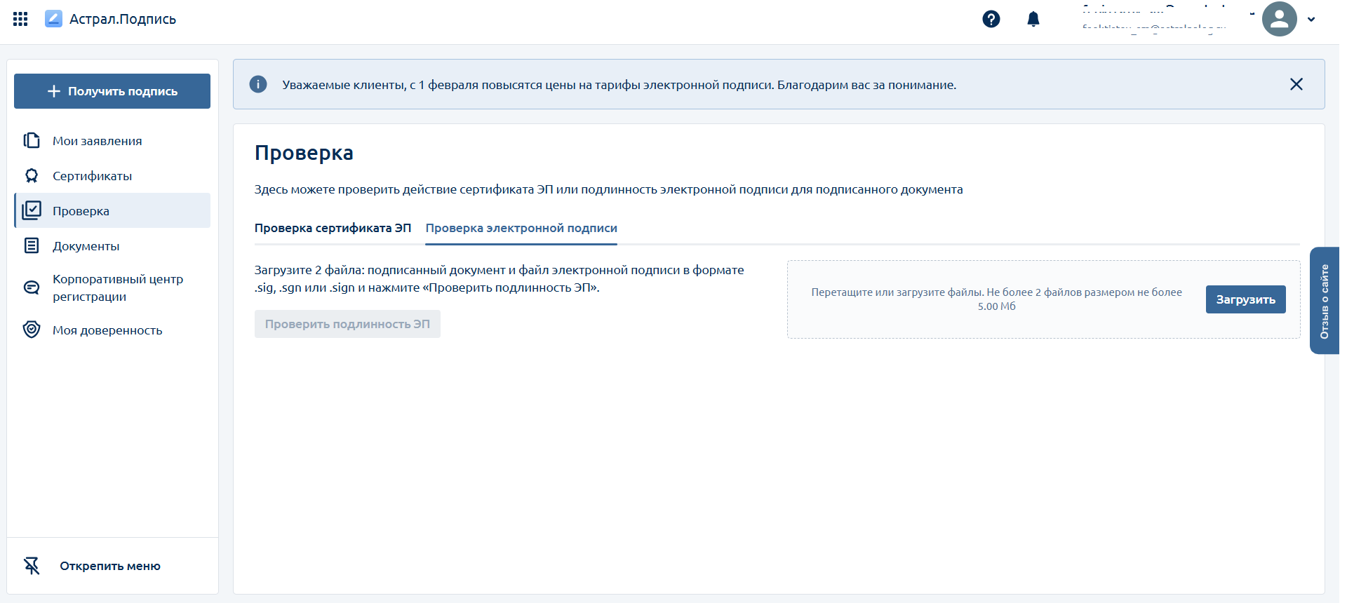Open the Отзыв о сайте feedback tab
Screen dimensions: 1347x603
point(1324,301)
